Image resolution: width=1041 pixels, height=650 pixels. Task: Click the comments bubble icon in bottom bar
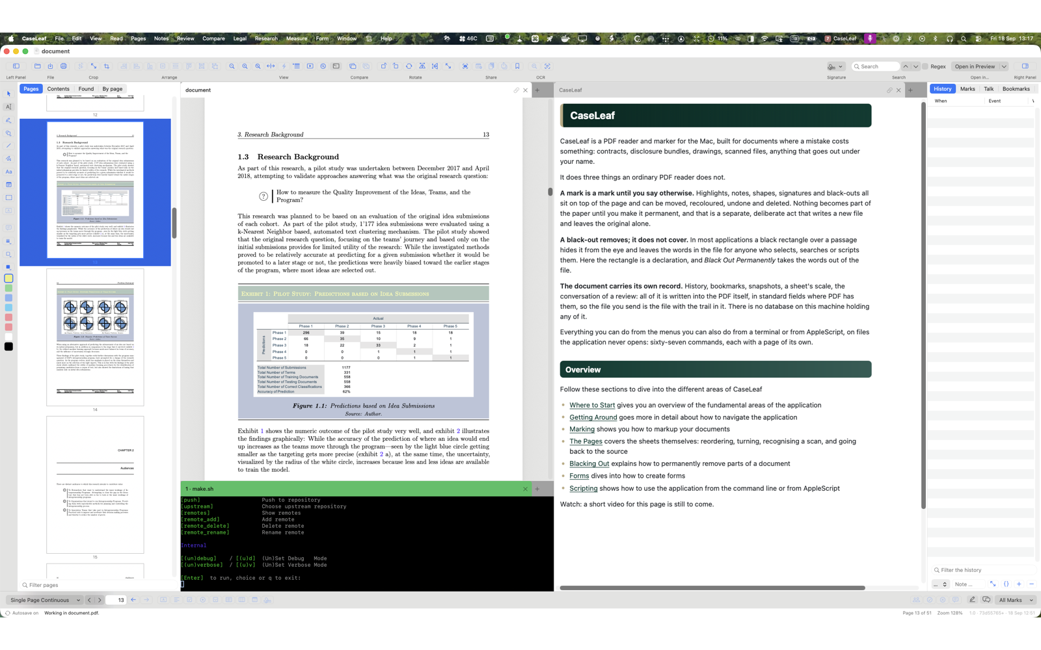point(986,600)
